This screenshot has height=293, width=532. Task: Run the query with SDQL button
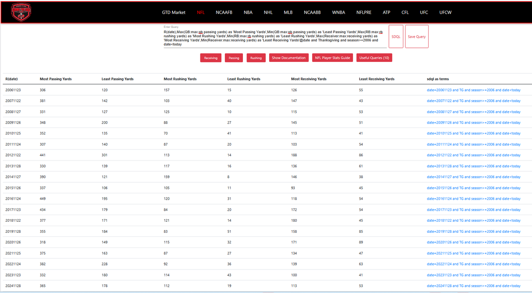point(396,37)
